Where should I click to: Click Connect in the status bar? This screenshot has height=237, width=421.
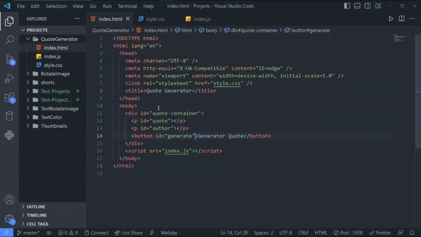97,232
